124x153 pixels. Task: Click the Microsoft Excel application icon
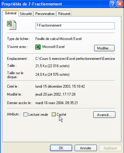pyautogui.click(x=38, y=47)
